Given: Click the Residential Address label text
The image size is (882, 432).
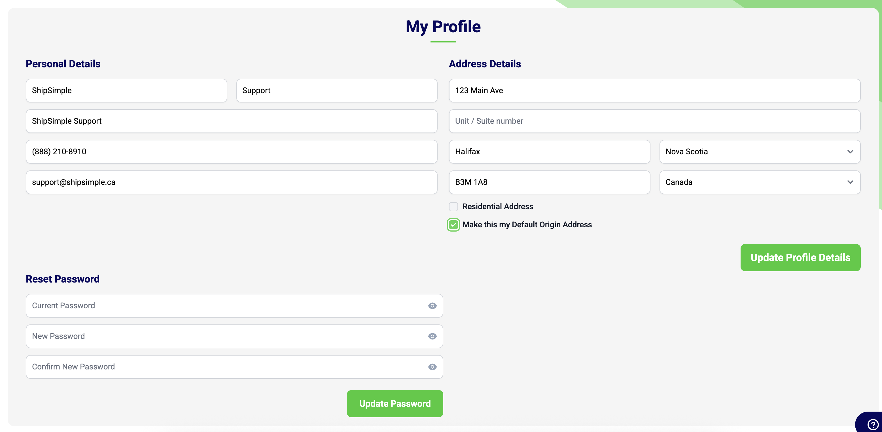Looking at the screenshot, I should (x=497, y=207).
